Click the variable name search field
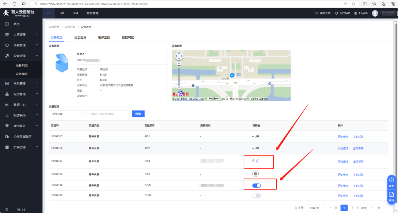The image size is (398, 213). point(108,114)
